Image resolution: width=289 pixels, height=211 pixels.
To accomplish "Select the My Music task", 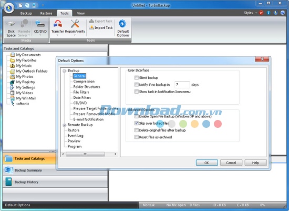I will pos(21,66).
